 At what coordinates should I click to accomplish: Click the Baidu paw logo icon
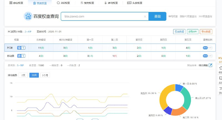28,16
